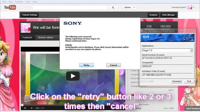
Task: Open Video Manager
Action: 168,15
